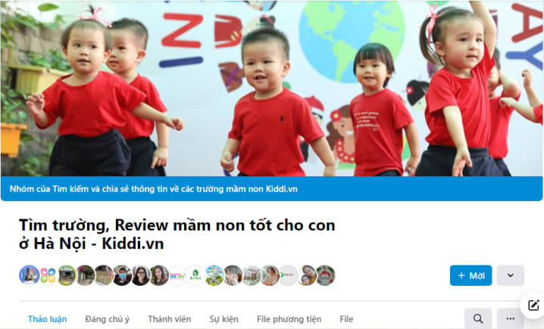This screenshot has height=329, width=544.
Task: Go to the Thành viên tab
Action: [x=169, y=319]
